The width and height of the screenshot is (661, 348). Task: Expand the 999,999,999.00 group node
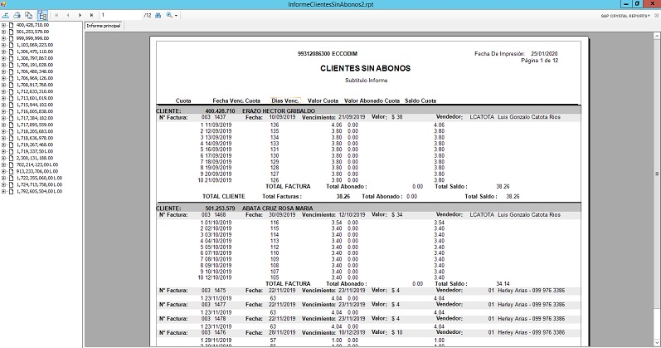click(3, 38)
